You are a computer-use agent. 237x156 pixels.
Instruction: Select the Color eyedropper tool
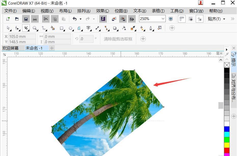pos(133,28)
